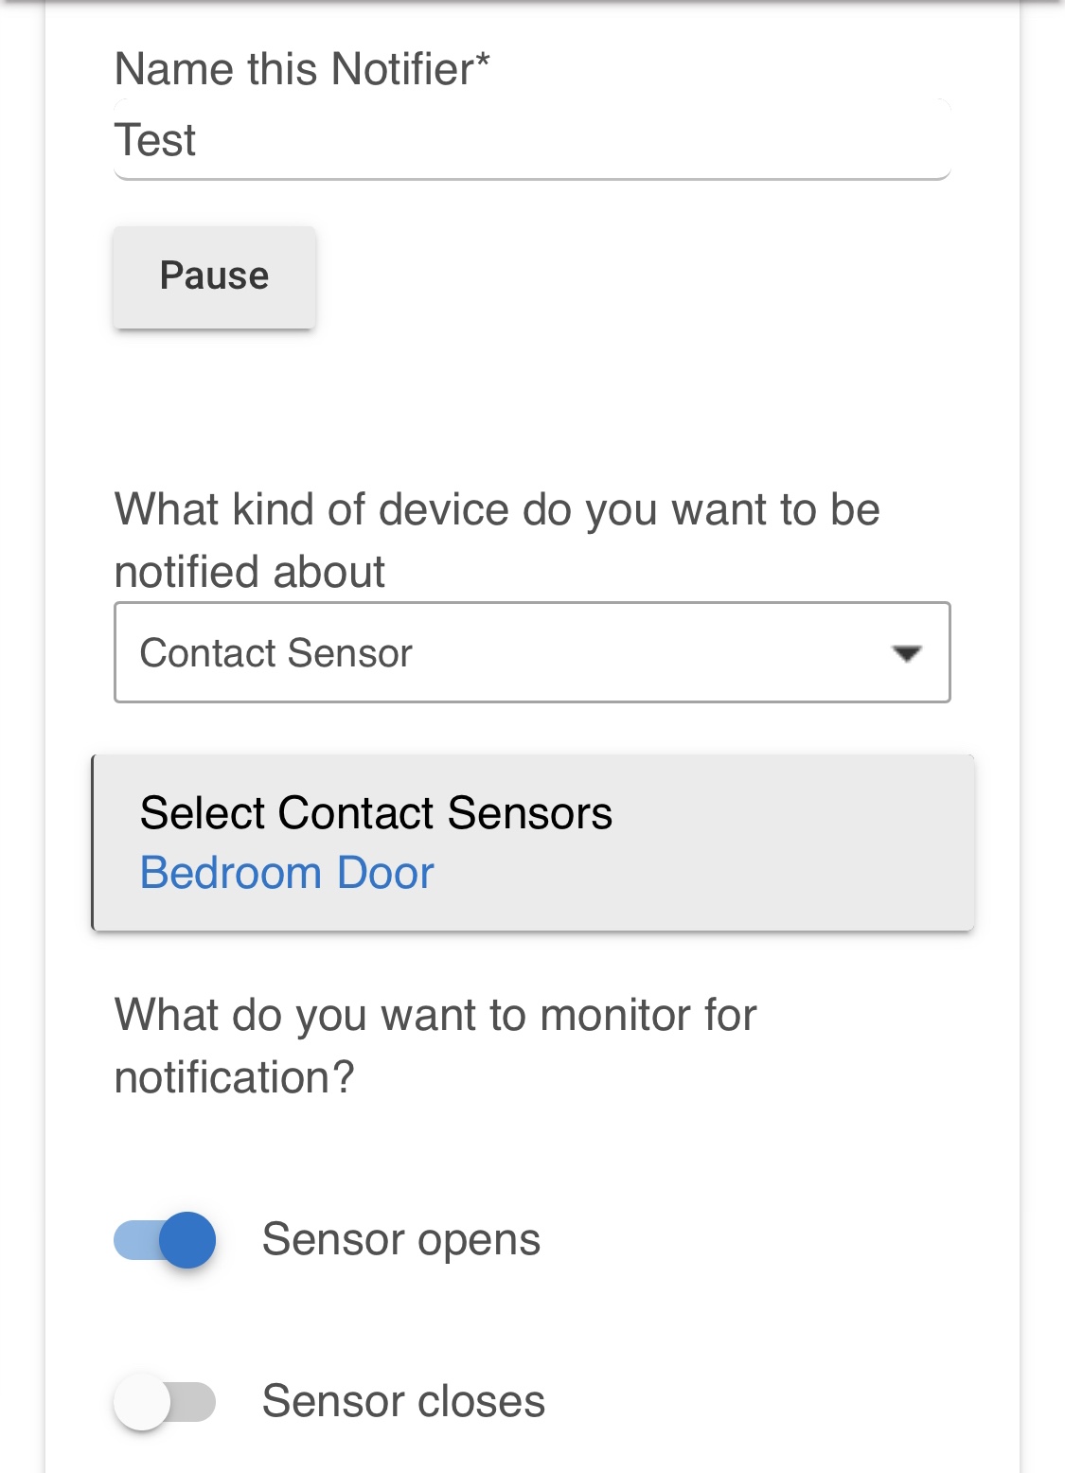Click the "Name this Notifier*" label
1065x1473 pixels.
point(302,69)
